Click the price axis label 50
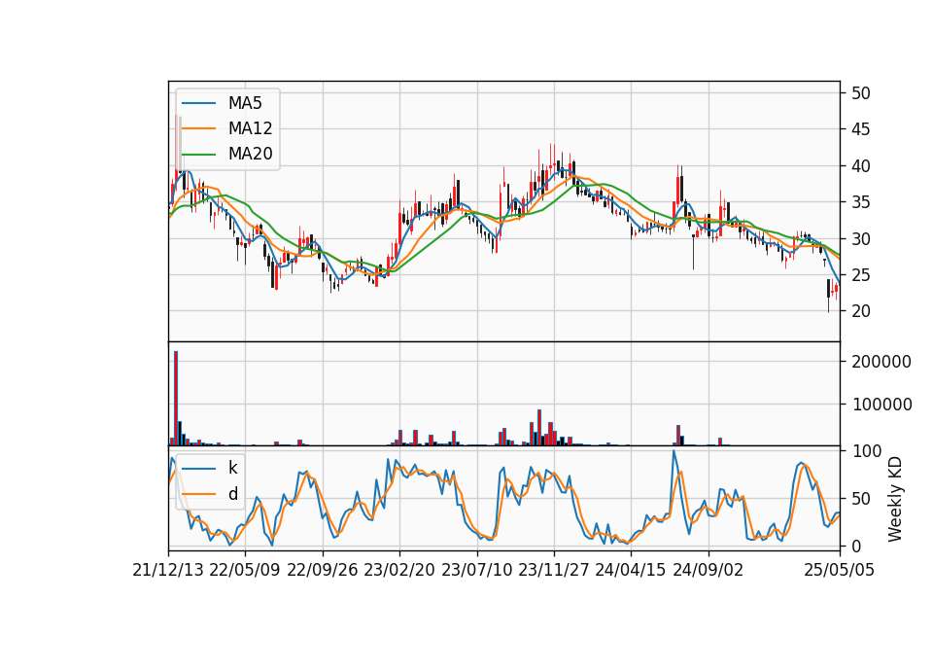Image resolution: width=933 pixels, height=671 pixels. coord(861,93)
